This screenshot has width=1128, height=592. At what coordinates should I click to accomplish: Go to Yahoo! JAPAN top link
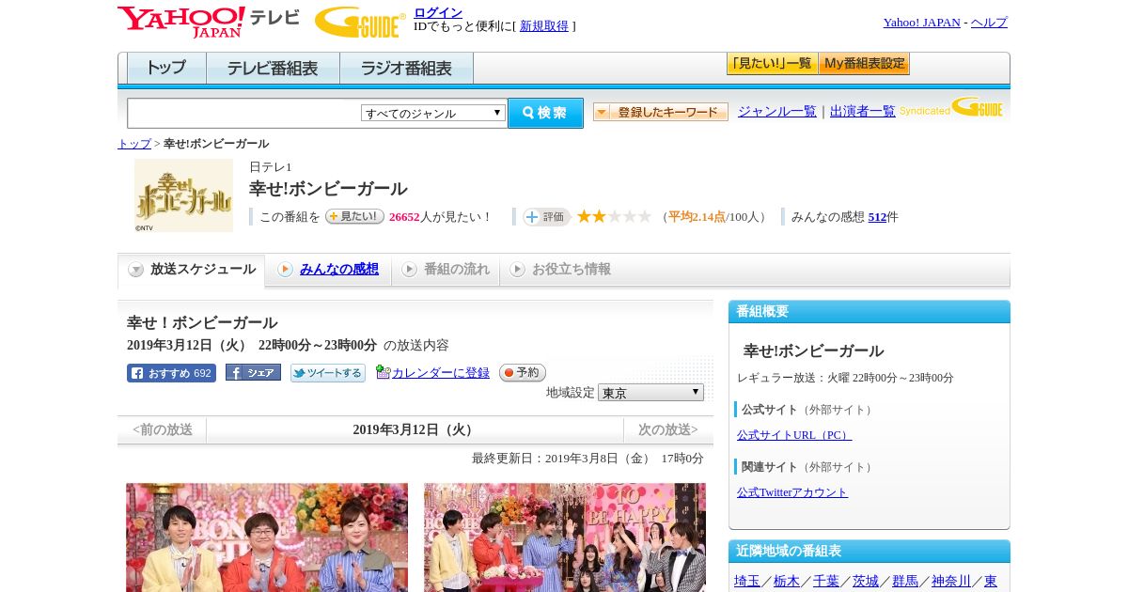point(922,23)
